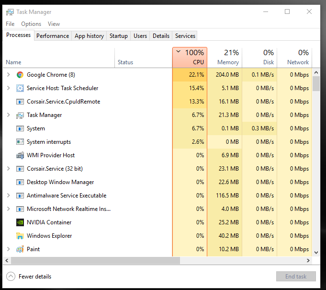Expand the Task Manager process row

point(8,115)
